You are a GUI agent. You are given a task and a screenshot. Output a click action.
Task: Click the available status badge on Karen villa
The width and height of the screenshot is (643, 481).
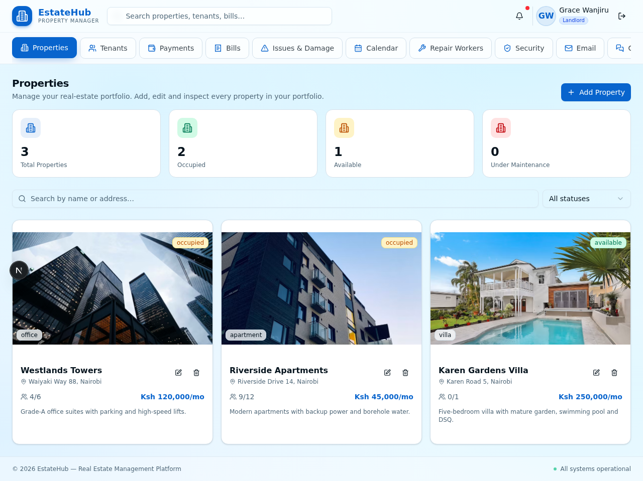pyautogui.click(x=608, y=243)
